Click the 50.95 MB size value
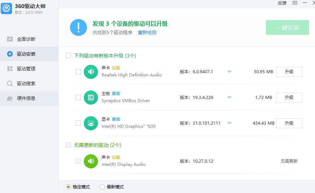Image resolution: width=315 pixels, height=193 pixels. pyautogui.click(x=263, y=72)
